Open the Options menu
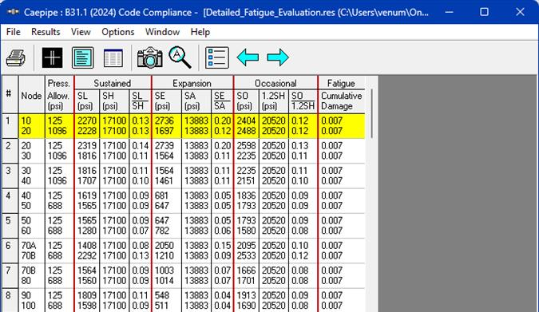 click(118, 32)
